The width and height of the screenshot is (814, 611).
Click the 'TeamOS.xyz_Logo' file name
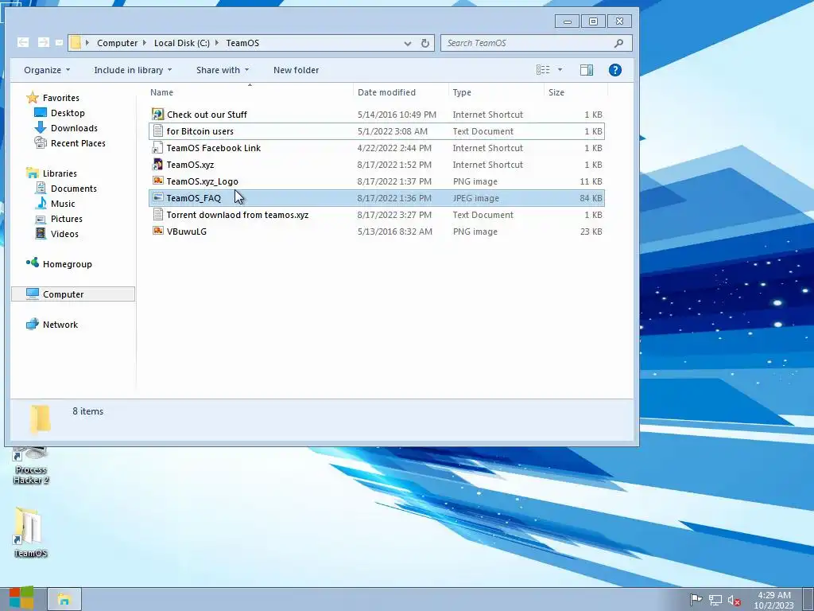click(x=203, y=181)
